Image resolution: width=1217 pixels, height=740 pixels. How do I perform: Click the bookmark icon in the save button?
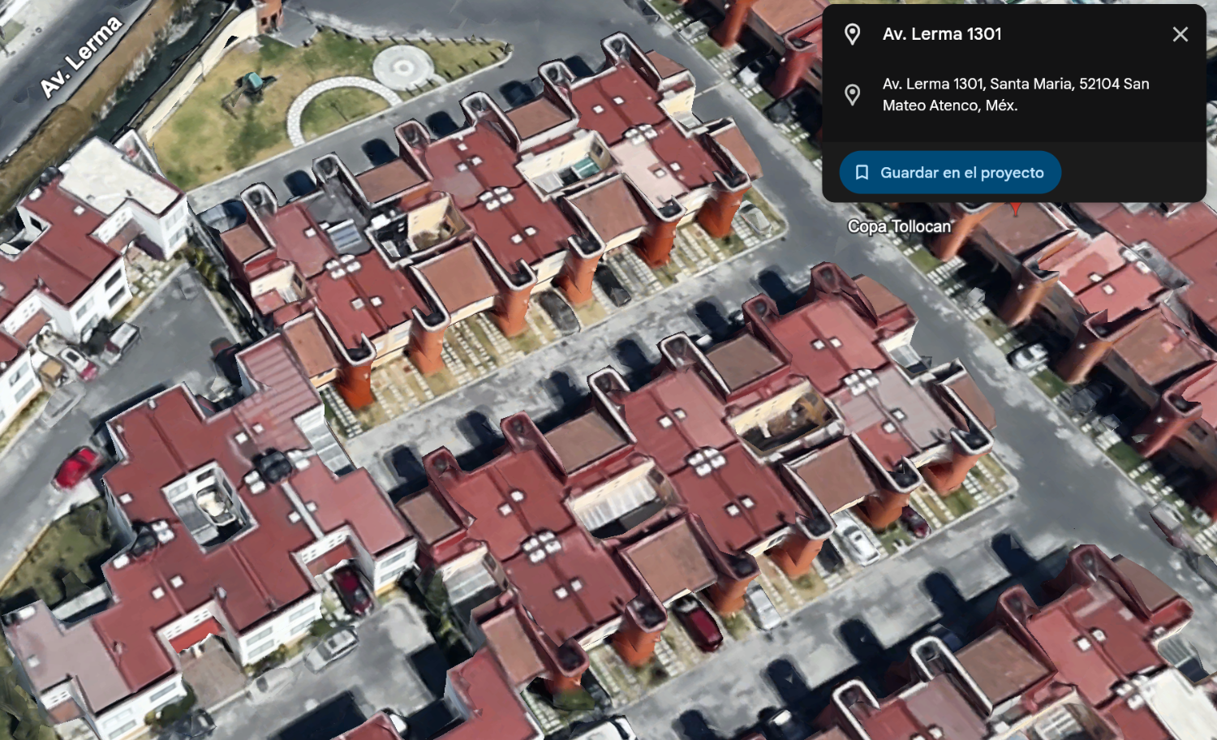click(x=862, y=173)
